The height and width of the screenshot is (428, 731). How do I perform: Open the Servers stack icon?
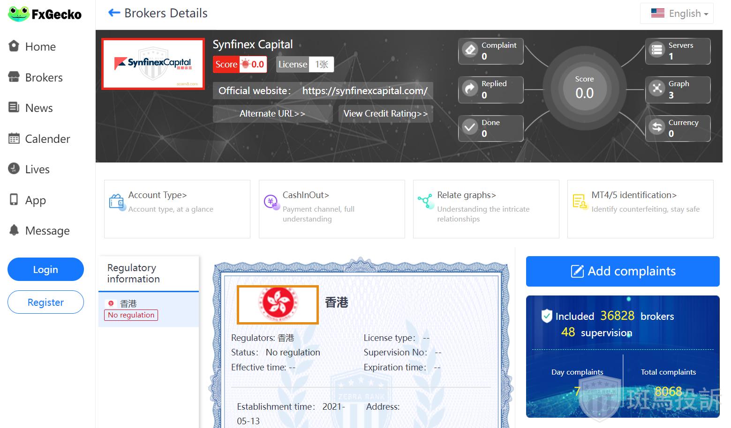point(657,50)
